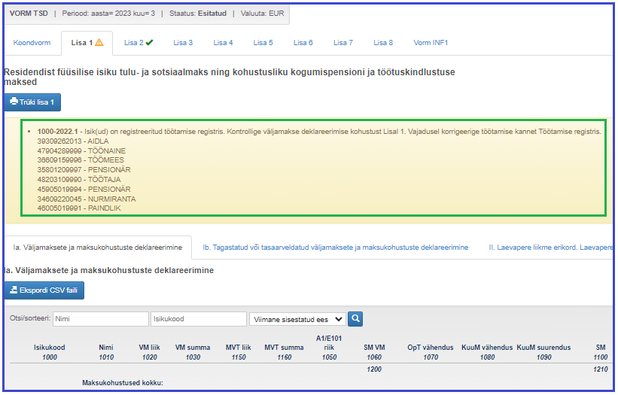Switch to the Koondvorm tab
This screenshot has height=395, width=618.
[x=32, y=43]
